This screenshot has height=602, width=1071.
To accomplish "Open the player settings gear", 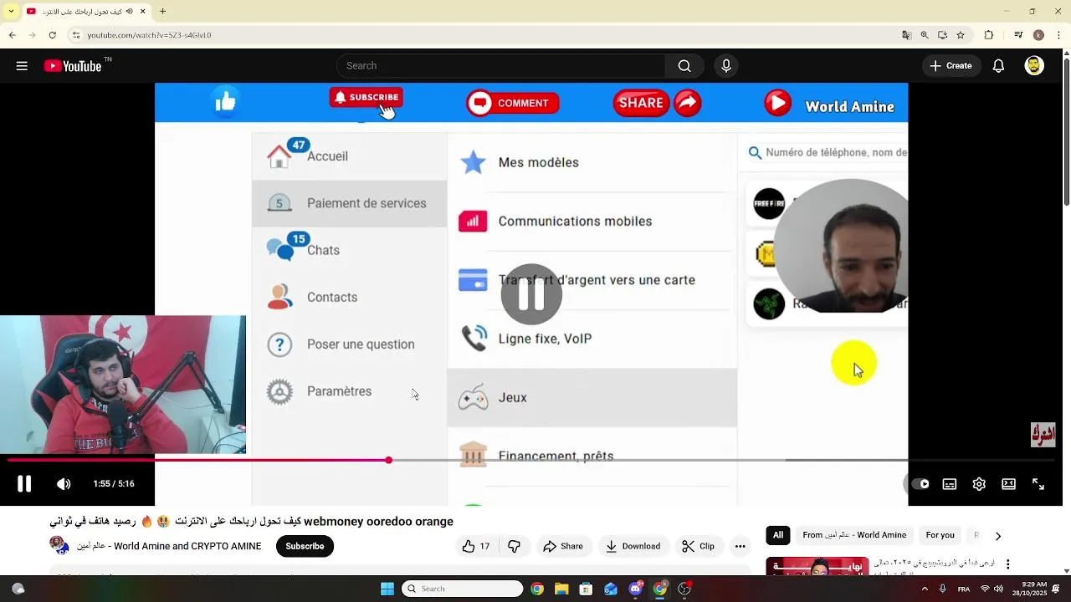I will (x=979, y=484).
